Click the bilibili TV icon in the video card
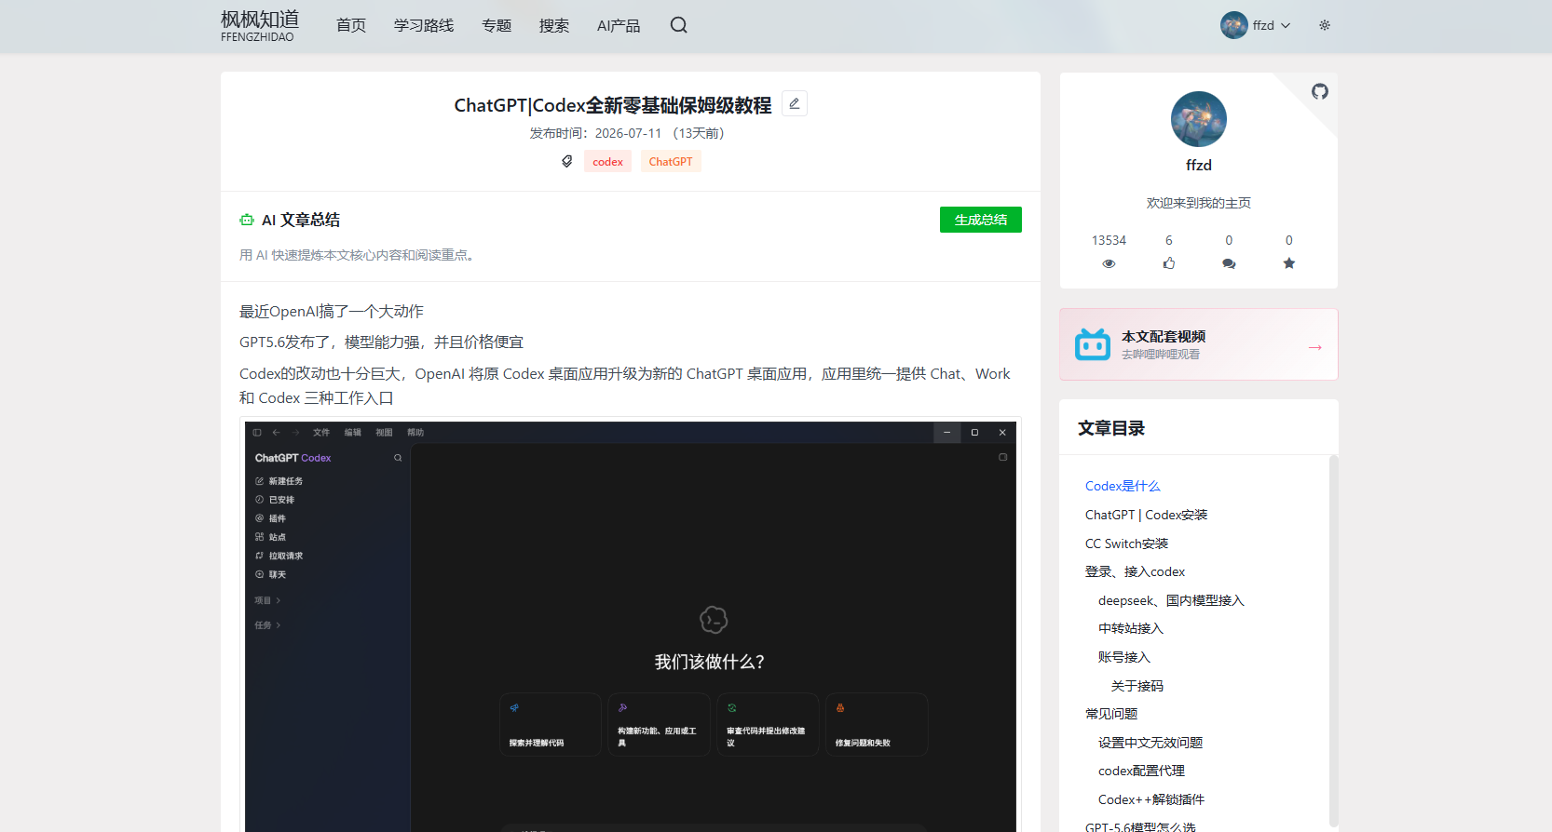This screenshot has height=832, width=1552. (x=1093, y=344)
